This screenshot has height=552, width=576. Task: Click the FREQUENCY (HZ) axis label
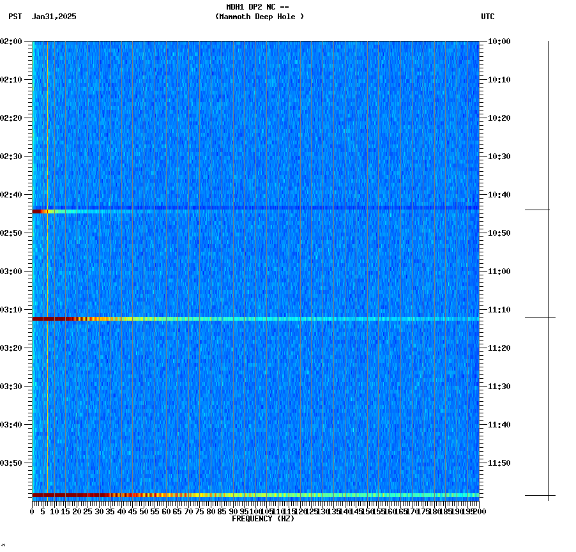263,518
